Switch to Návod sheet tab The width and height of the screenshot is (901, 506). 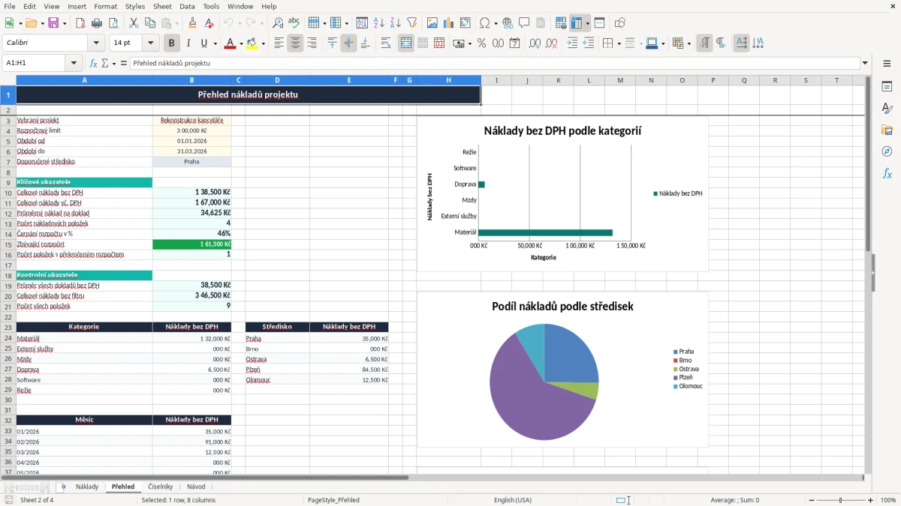coord(196,487)
